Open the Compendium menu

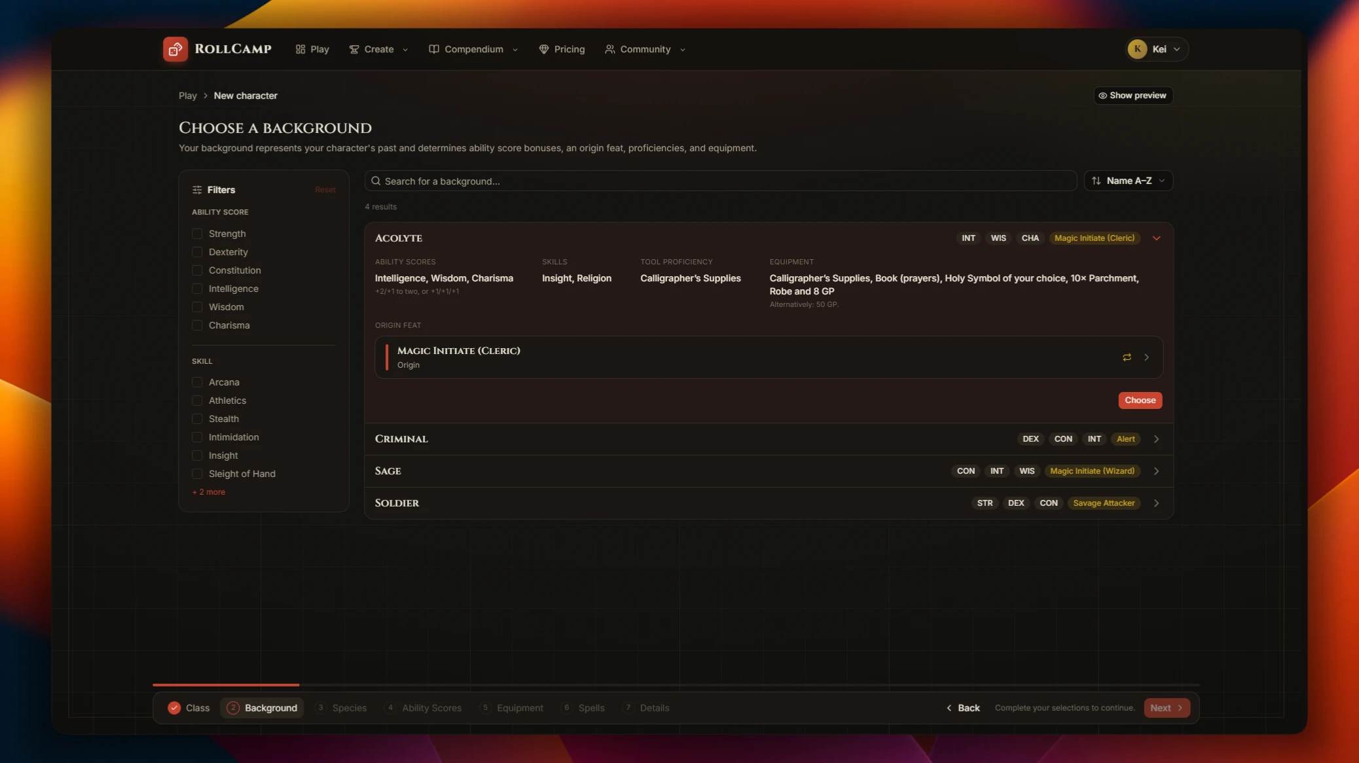pos(473,49)
